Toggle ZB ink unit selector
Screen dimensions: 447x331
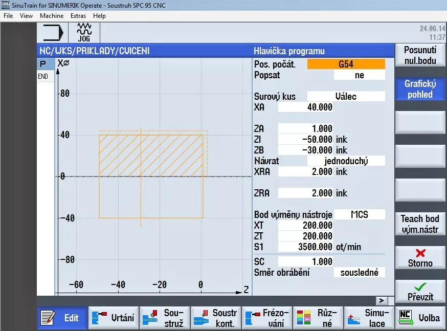tap(342, 150)
